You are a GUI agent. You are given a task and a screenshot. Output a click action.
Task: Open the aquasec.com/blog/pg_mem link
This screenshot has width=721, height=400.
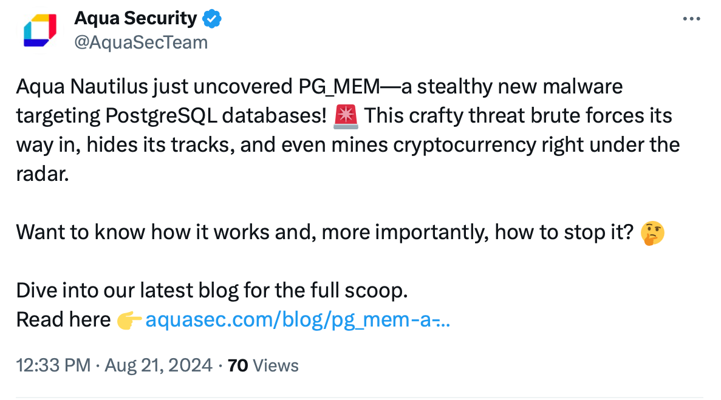(298, 320)
